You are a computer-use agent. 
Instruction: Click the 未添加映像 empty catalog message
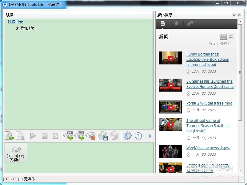point(26,28)
